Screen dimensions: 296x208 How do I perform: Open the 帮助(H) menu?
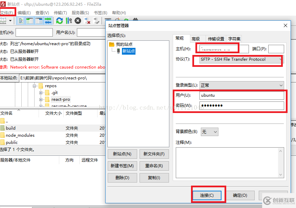[x=119, y=13]
